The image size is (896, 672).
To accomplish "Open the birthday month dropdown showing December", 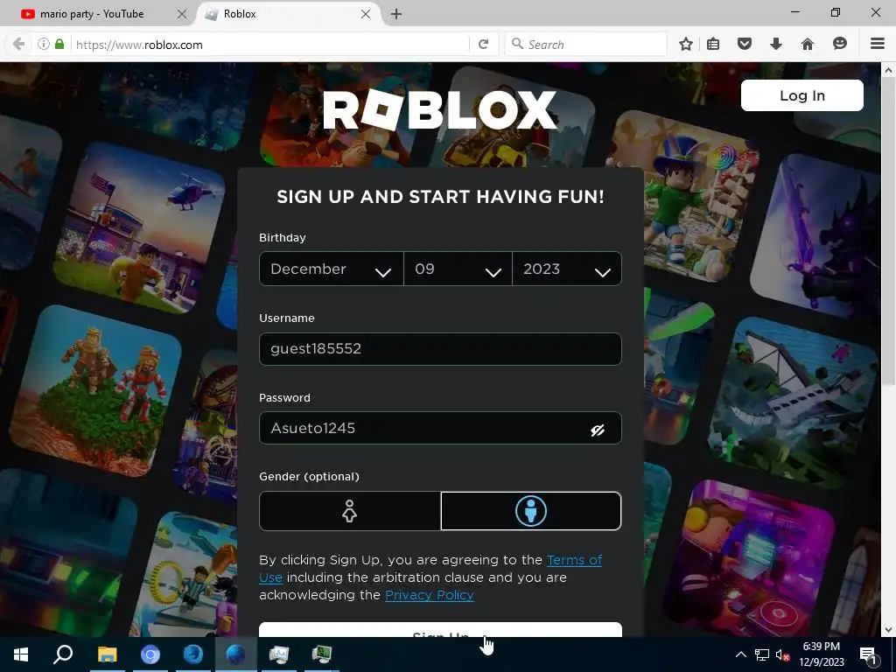I will (332, 269).
